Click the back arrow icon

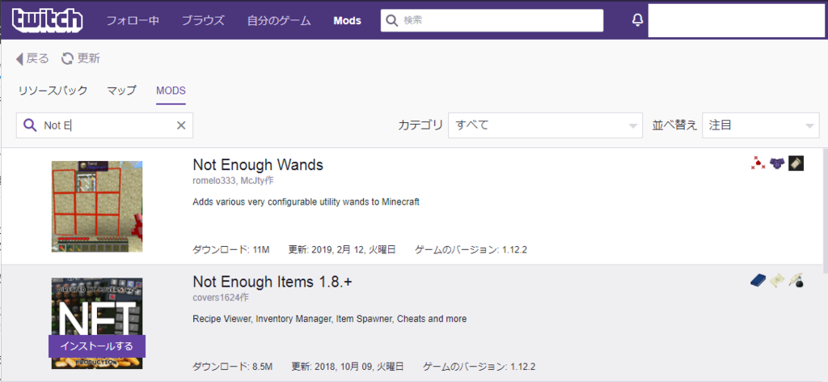click(x=19, y=58)
